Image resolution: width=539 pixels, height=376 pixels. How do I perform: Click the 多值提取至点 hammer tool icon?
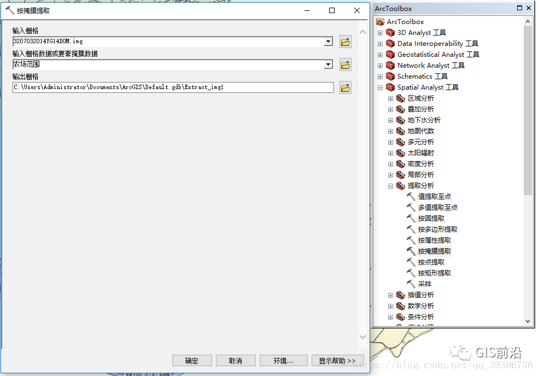pos(411,208)
